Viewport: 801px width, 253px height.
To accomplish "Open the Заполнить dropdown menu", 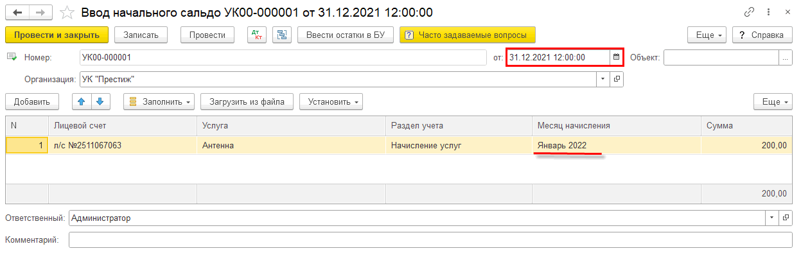I will (x=159, y=101).
